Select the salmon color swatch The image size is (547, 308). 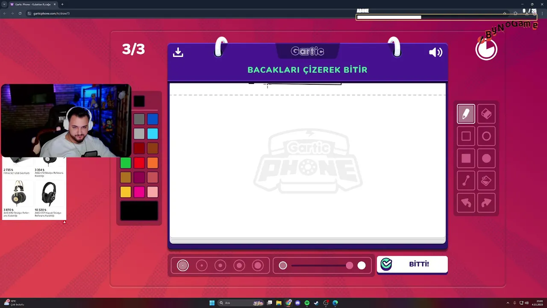(x=153, y=177)
